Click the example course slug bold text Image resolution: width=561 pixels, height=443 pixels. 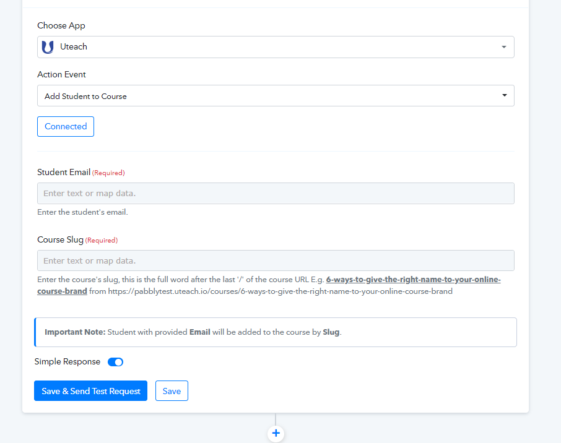[x=413, y=280]
